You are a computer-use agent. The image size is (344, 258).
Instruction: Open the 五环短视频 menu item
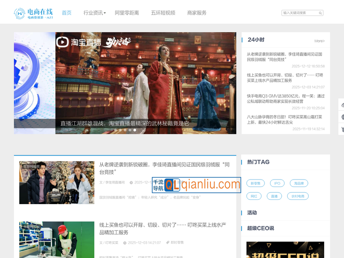pyautogui.click(x=163, y=13)
